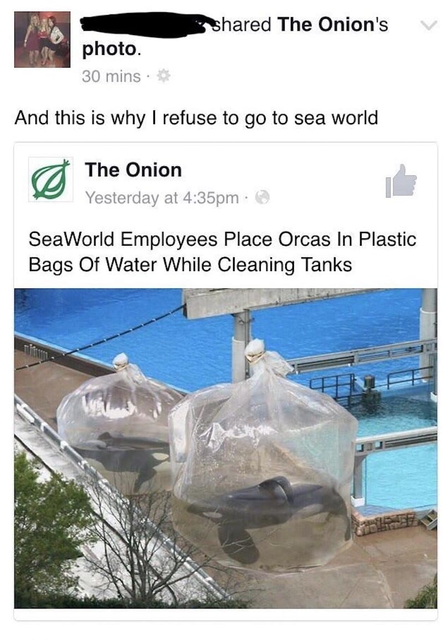Click "Yesterday at 4:35pm" timestamp
Screen dimensions: 443x640
pyautogui.click(x=162, y=198)
